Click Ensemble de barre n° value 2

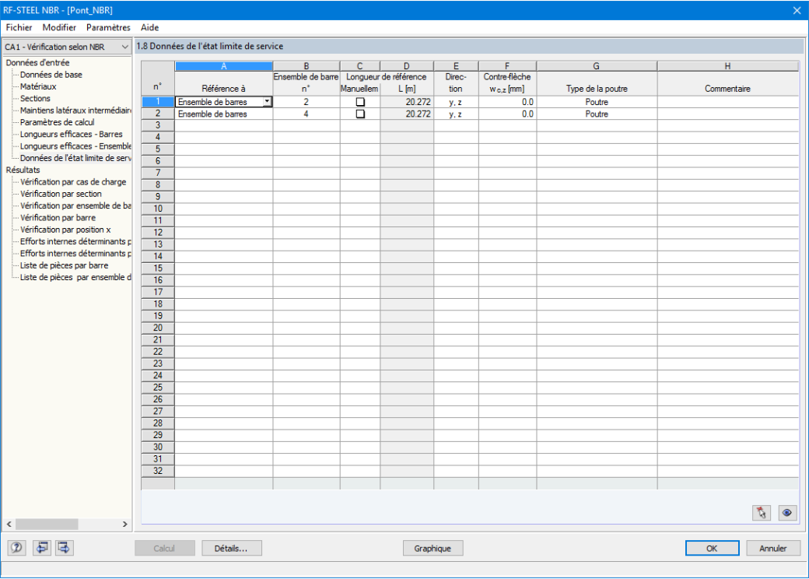coord(306,102)
